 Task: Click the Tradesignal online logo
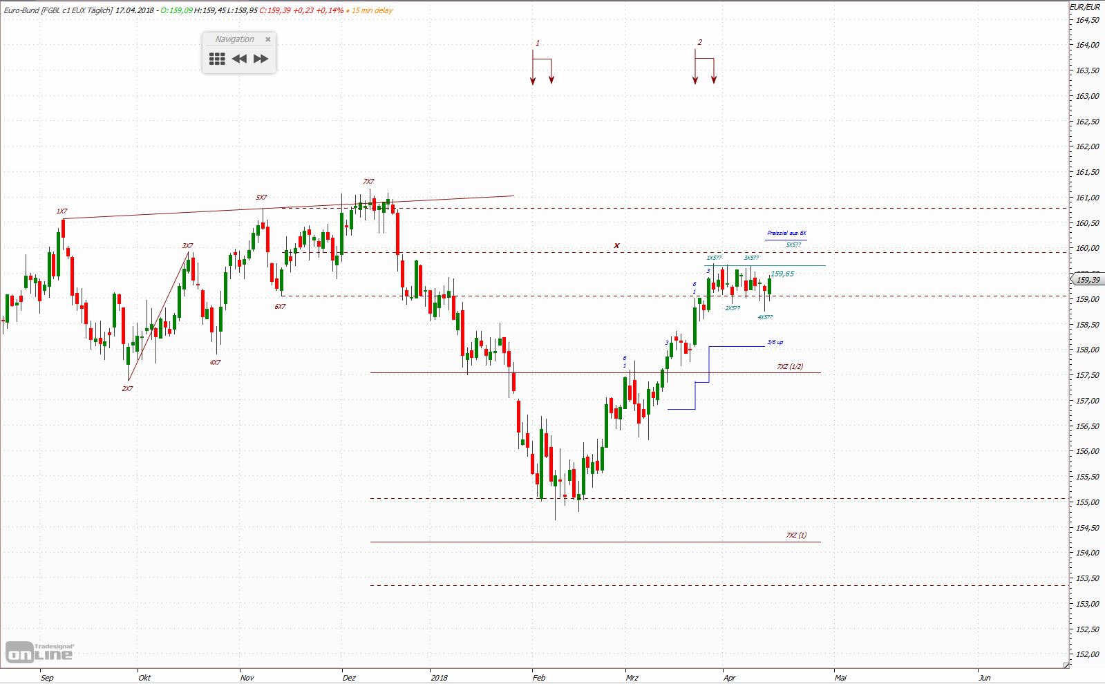point(39,652)
